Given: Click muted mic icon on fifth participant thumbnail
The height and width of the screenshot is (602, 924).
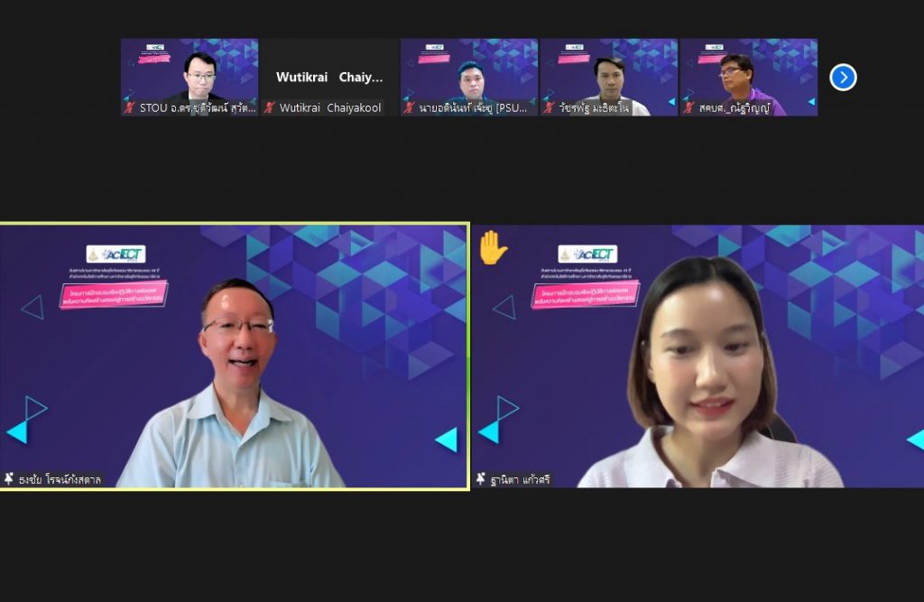Looking at the screenshot, I should point(688,107).
